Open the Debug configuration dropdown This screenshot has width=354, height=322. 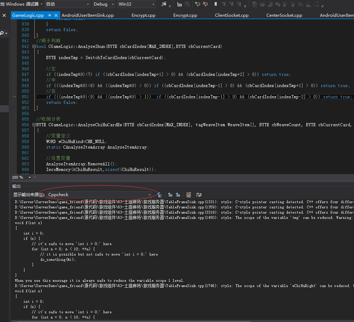(x=104, y=4)
